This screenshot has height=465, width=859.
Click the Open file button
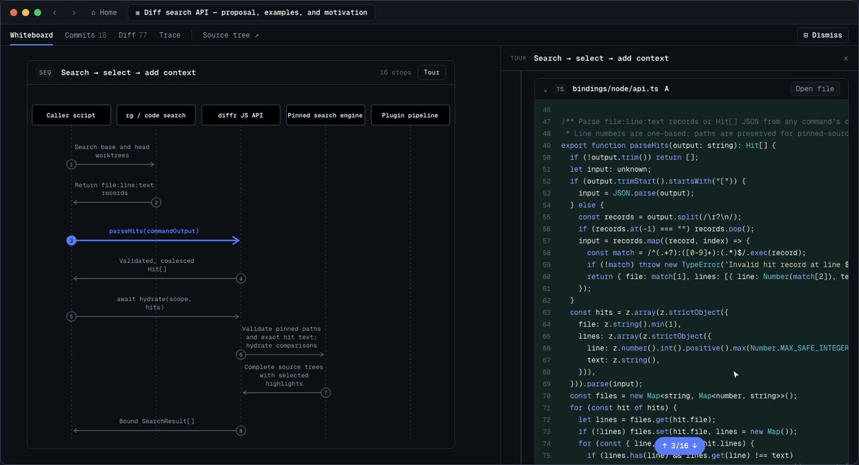click(x=815, y=89)
